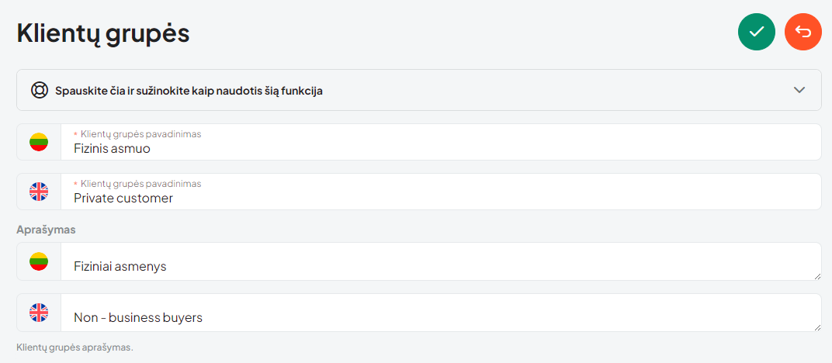This screenshot has height=363, width=832.
Task: Click into the 'Fiziniai asmenys' description textarea
Action: tap(441, 261)
